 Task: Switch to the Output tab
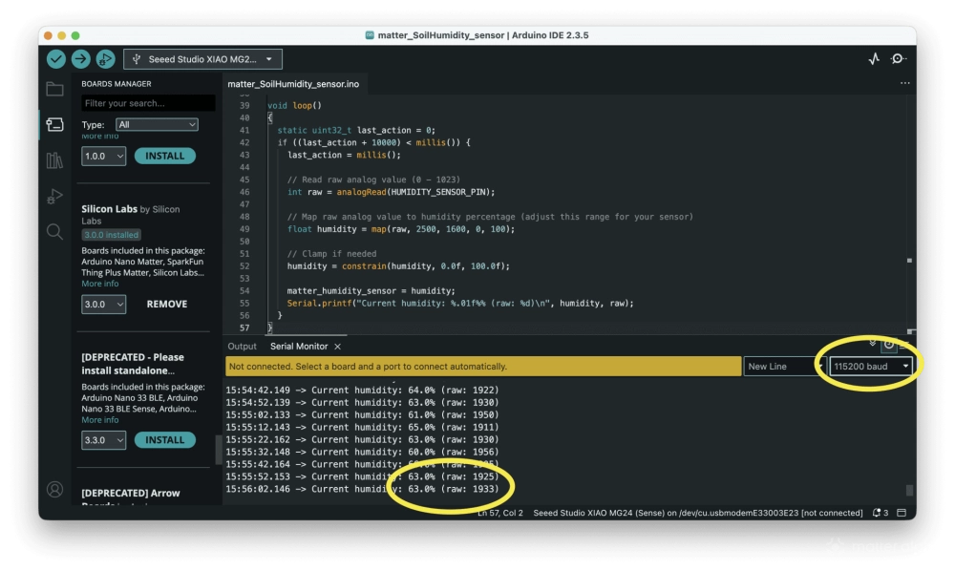(242, 347)
